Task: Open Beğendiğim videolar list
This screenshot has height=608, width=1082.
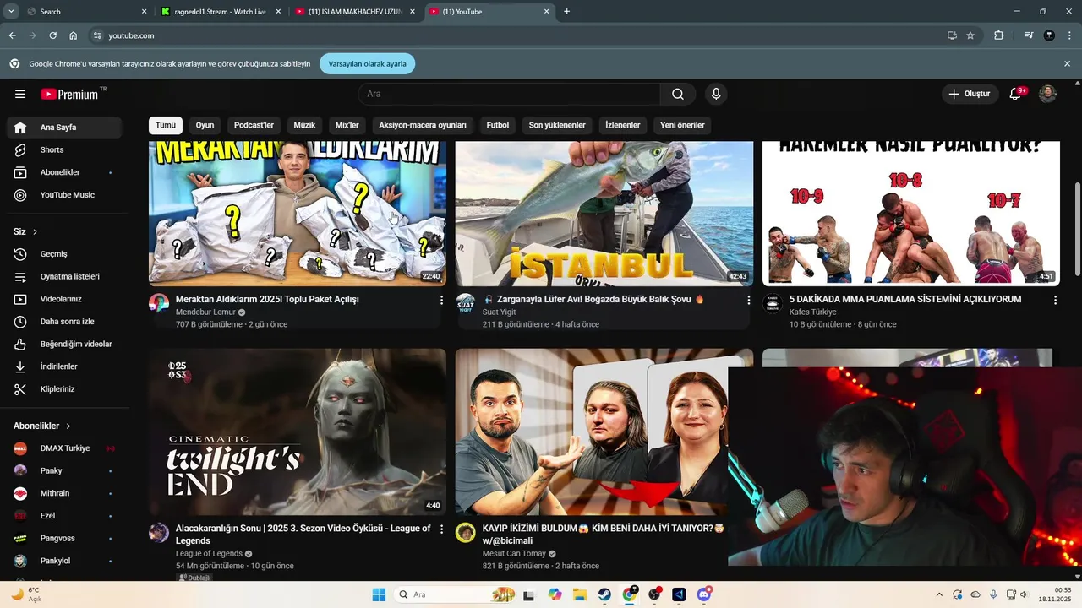Action: 64,345
